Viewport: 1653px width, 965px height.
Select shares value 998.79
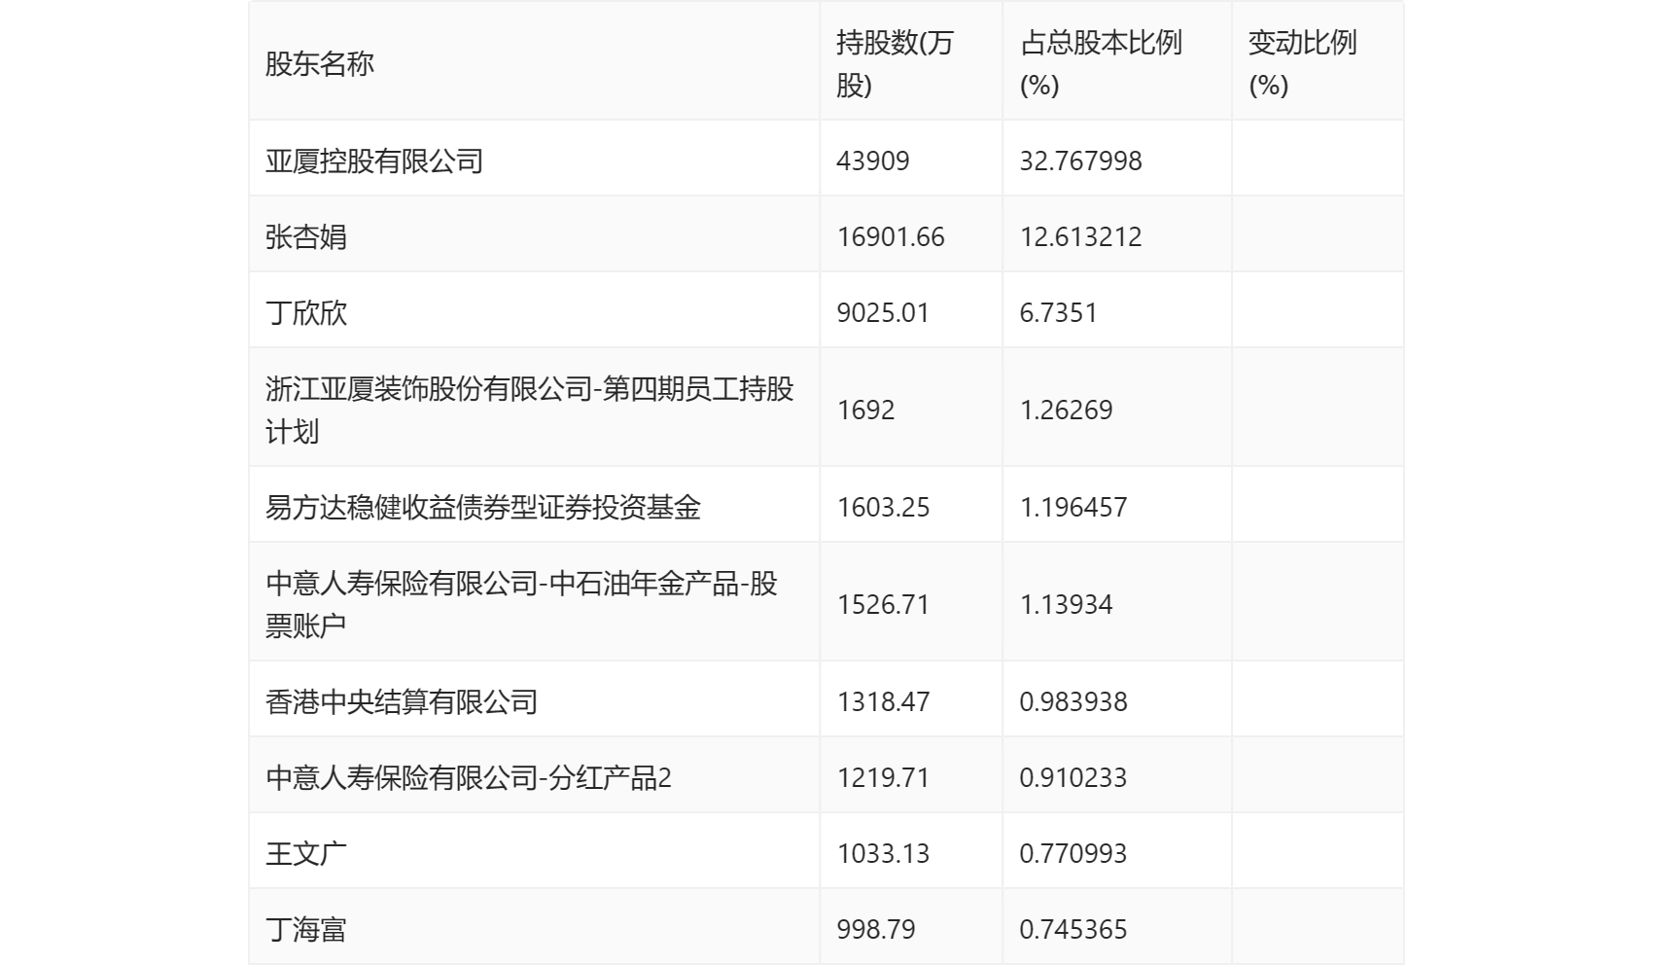pyautogui.click(x=876, y=930)
